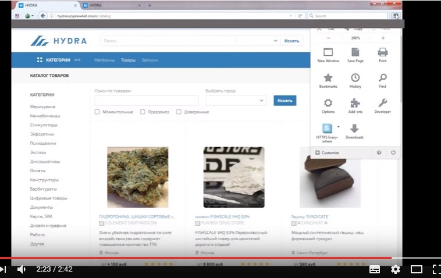Open the History panel icon
This screenshot has height=278, width=441.
[355, 79]
